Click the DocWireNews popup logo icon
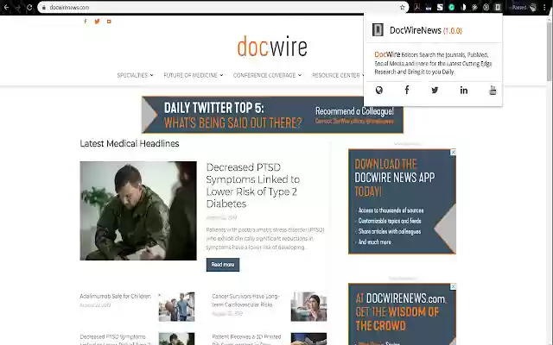The width and height of the screenshot is (553, 345). (x=378, y=29)
